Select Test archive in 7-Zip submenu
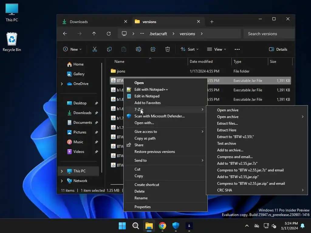311x233 pixels. point(227,144)
